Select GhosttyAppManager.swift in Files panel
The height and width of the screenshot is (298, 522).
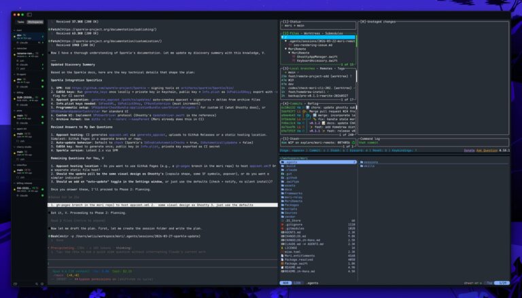coord(319,57)
